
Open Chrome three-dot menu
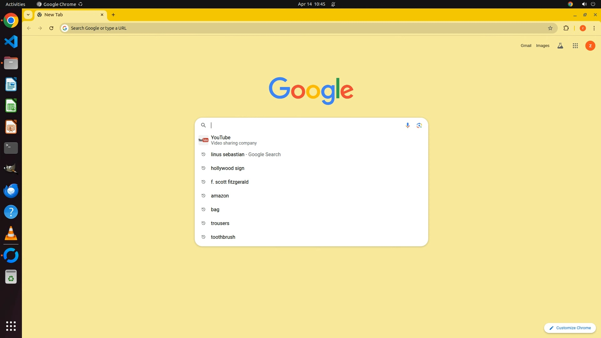[x=594, y=28]
